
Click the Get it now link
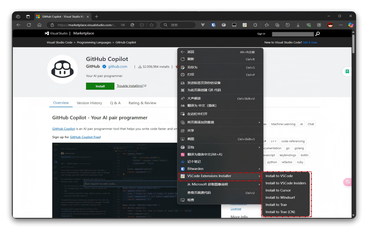point(310,42)
